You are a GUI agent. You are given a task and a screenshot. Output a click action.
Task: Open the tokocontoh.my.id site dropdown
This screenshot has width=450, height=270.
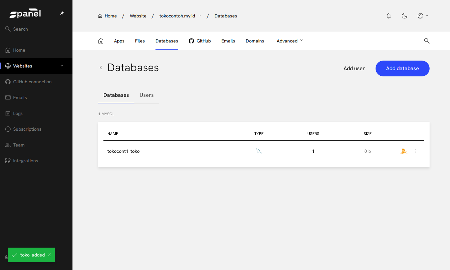(x=180, y=16)
